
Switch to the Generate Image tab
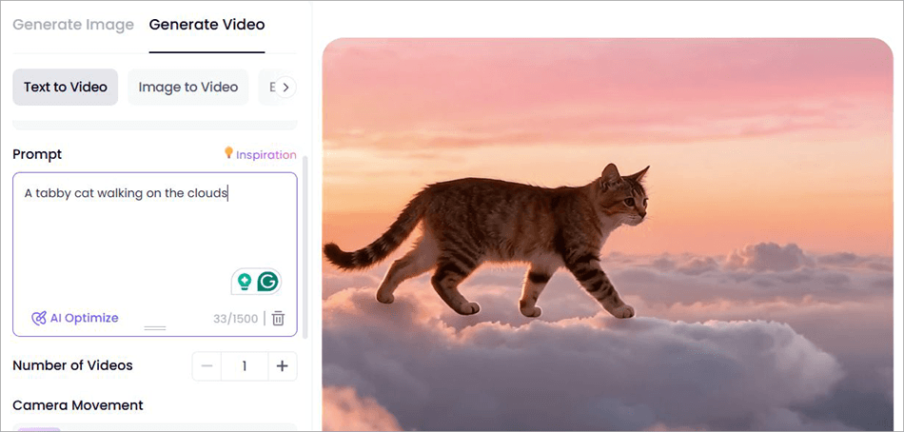(x=73, y=25)
